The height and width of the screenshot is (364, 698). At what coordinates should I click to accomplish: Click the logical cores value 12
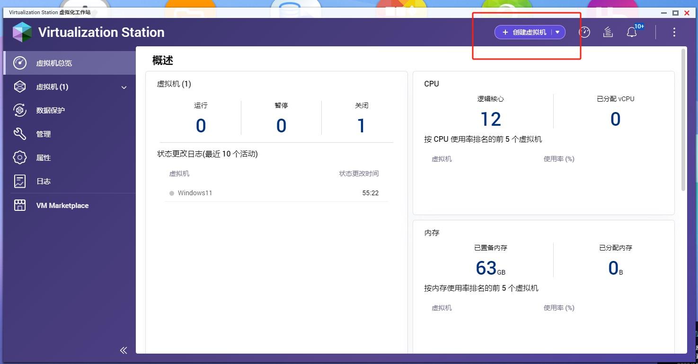491,119
